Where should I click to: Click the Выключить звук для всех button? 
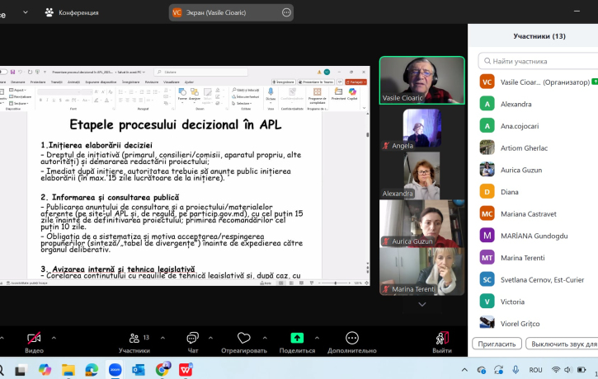(x=562, y=344)
